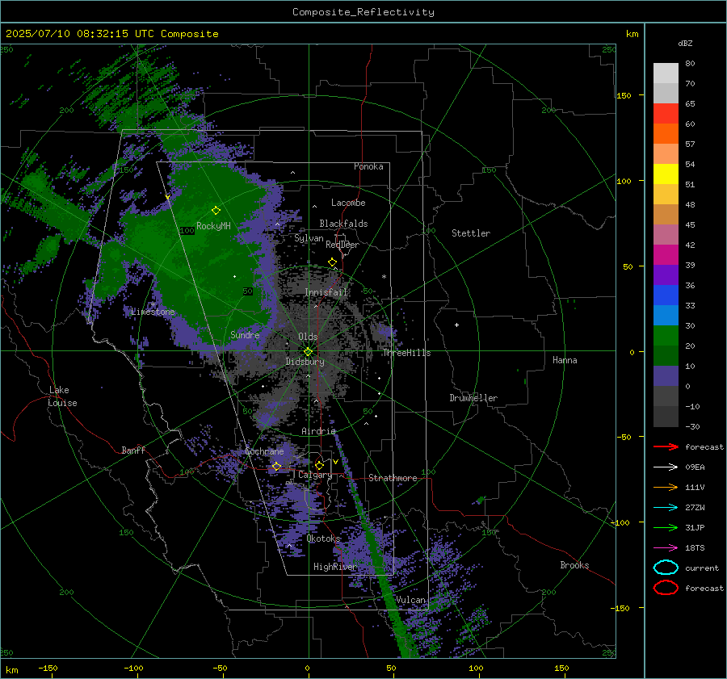727x679 pixels.
Task: Click the Sundre map label
Action: (245, 334)
